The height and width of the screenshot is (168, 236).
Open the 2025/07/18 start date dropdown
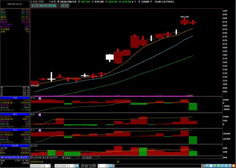click(49, 166)
